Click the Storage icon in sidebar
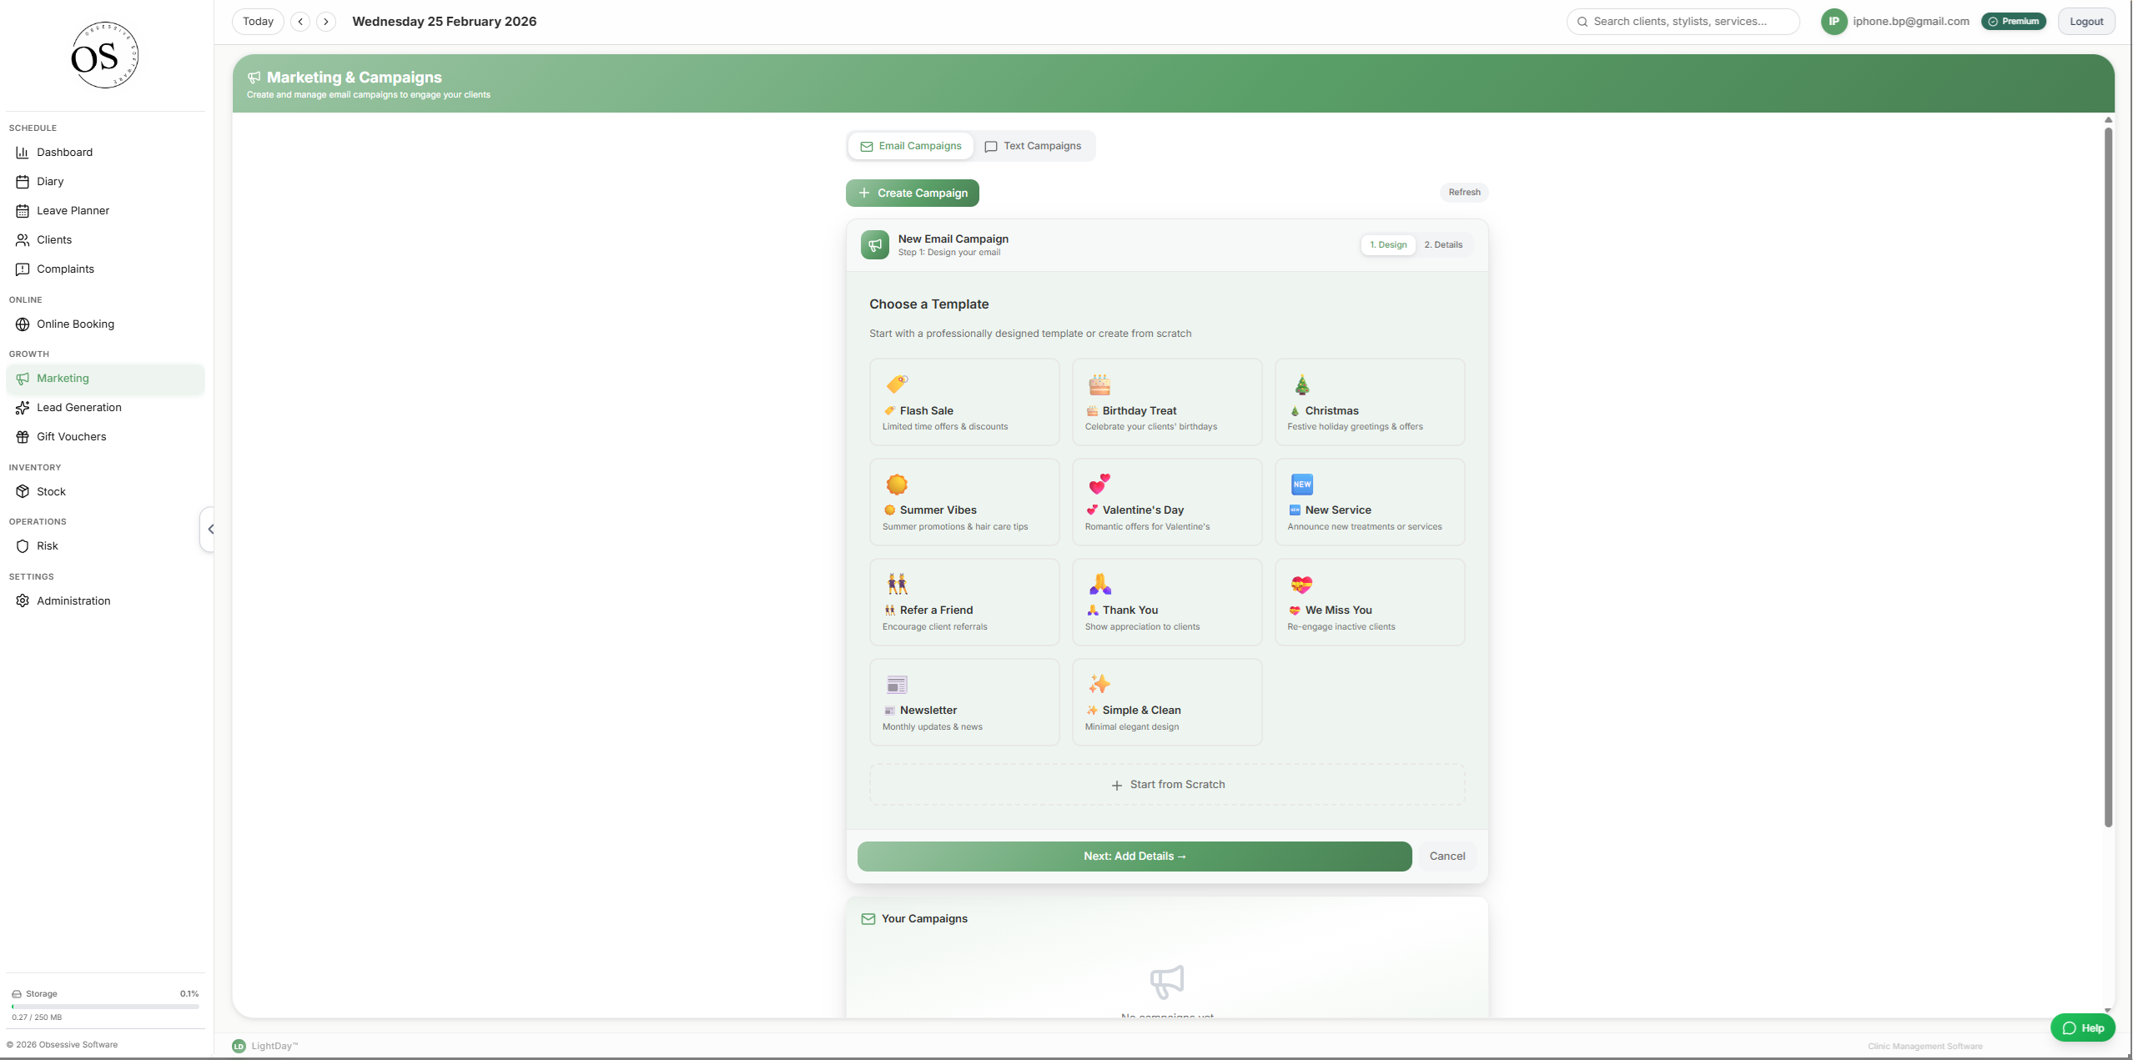Viewport: 2133px width, 1060px height. click(17, 994)
